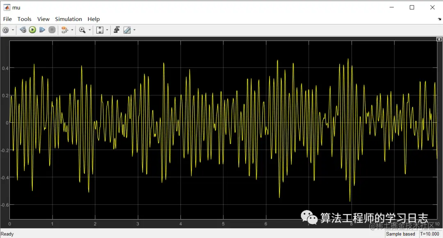Maximize the mu scope window

click(412, 7)
